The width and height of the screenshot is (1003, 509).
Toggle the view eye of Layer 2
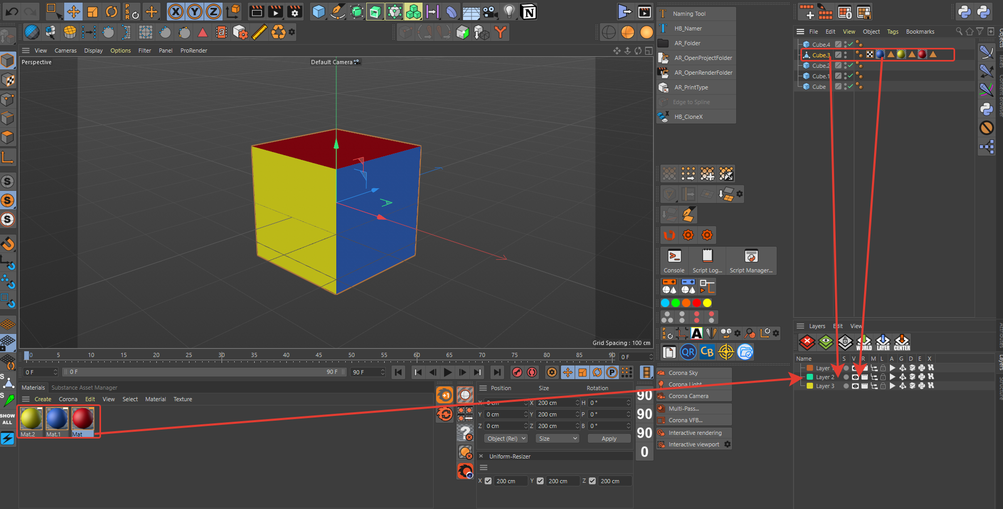(x=855, y=377)
